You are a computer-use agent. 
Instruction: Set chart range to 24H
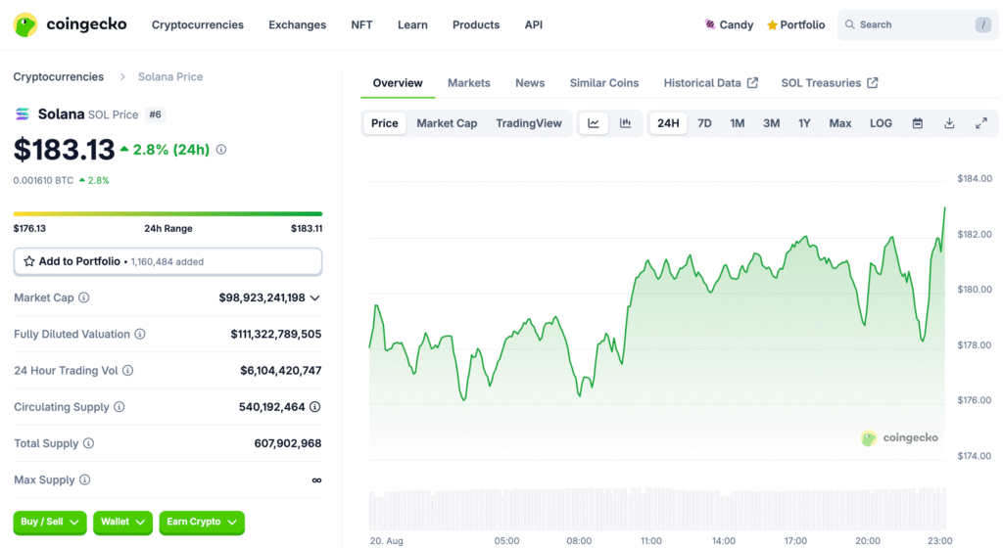coord(668,123)
